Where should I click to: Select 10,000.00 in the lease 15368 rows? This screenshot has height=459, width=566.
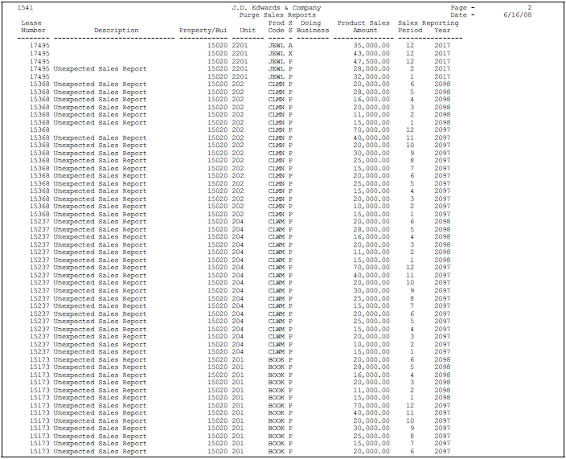[x=371, y=207]
